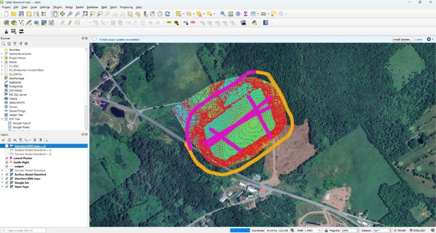Click the Zoom Full extent icon
436x233 pixels.
[85, 14]
